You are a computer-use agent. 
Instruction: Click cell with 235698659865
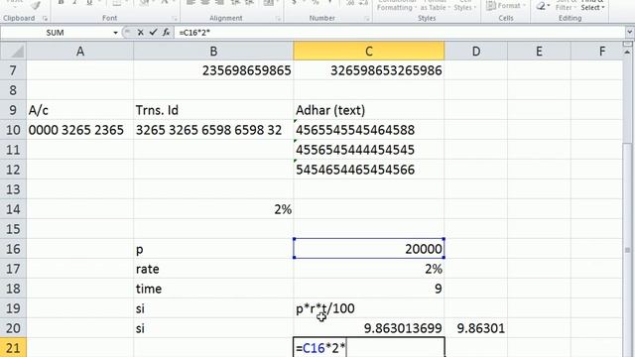[213, 70]
